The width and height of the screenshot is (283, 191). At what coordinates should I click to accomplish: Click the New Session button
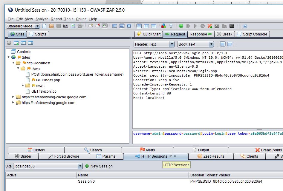99,166
